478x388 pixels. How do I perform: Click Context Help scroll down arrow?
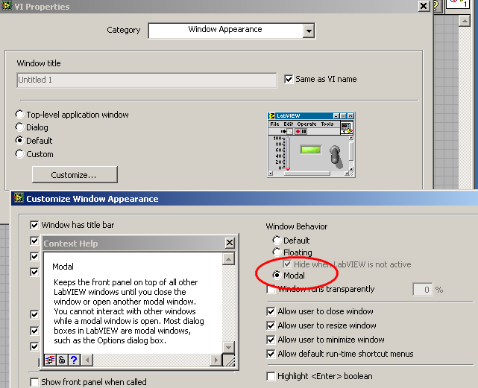click(228, 347)
